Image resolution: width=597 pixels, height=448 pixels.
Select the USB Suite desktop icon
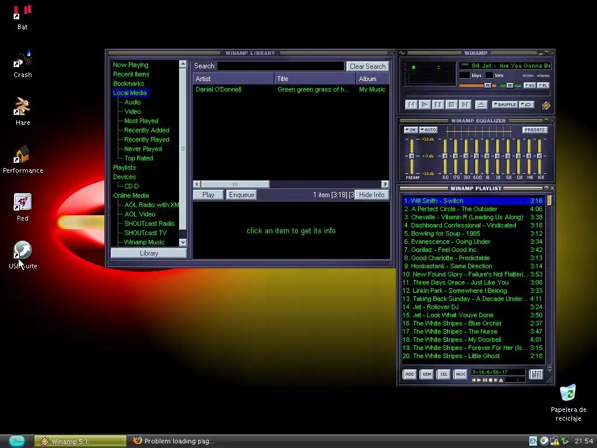(23, 254)
